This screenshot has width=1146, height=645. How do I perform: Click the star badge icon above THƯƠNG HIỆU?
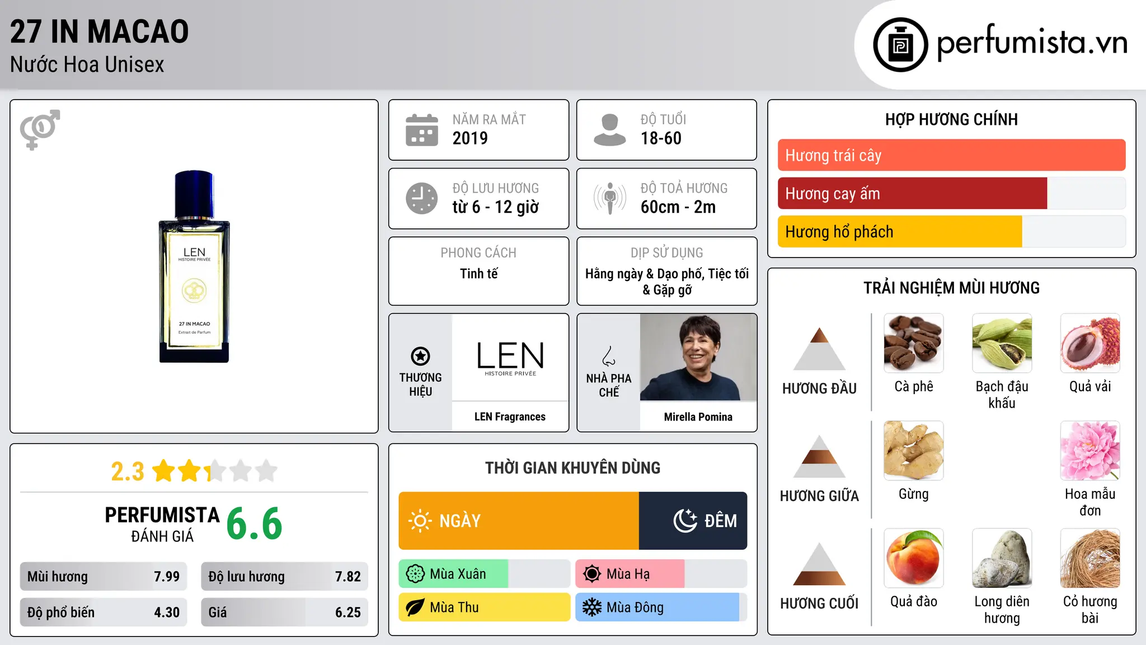pyautogui.click(x=420, y=356)
